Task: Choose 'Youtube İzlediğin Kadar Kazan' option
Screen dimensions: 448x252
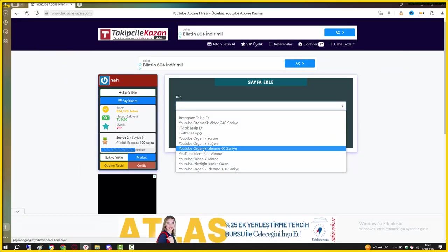Action: coord(261,164)
